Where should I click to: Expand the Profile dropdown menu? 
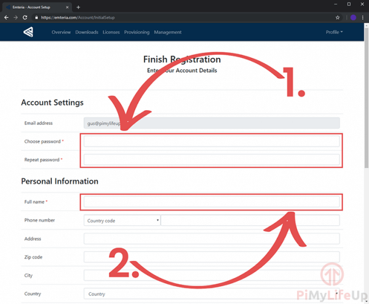click(x=334, y=32)
